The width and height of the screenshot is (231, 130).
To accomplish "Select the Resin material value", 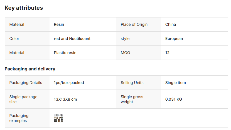I will (59, 24).
